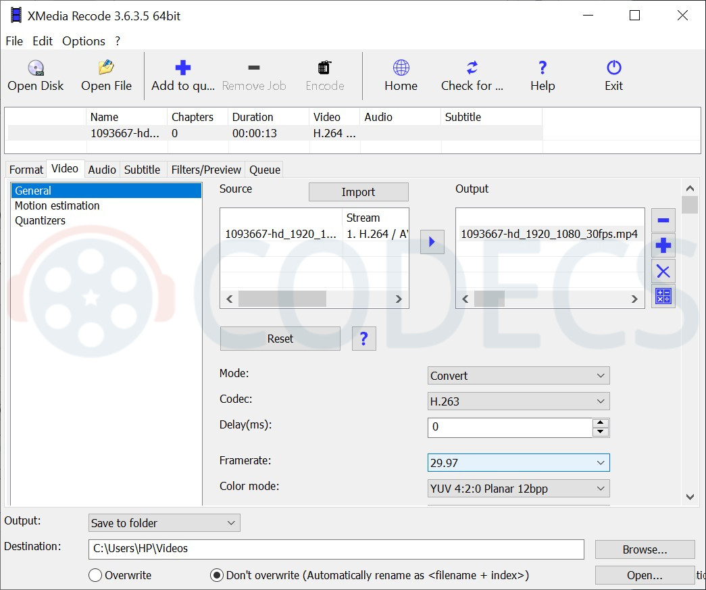The height and width of the screenshot is (590, 706).
Task: Select Motion estimation in the settings list
Action: pos(106,205)
